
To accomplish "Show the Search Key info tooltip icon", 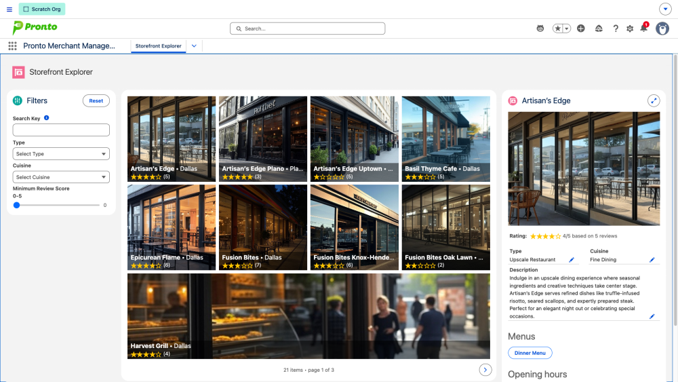I will [x=46, y=117].
